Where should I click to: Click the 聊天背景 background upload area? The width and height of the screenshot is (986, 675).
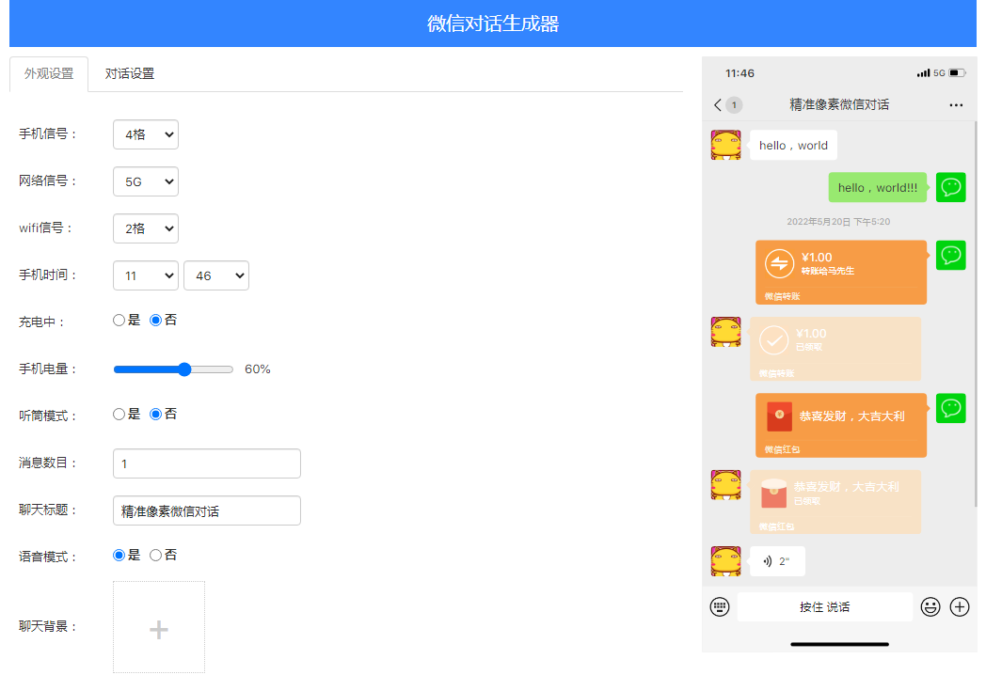[x=158, y=626]
